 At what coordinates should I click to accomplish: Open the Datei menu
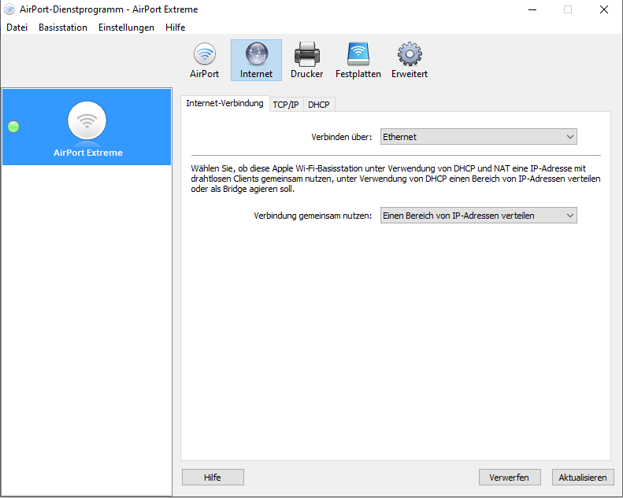tap(17, 28)
